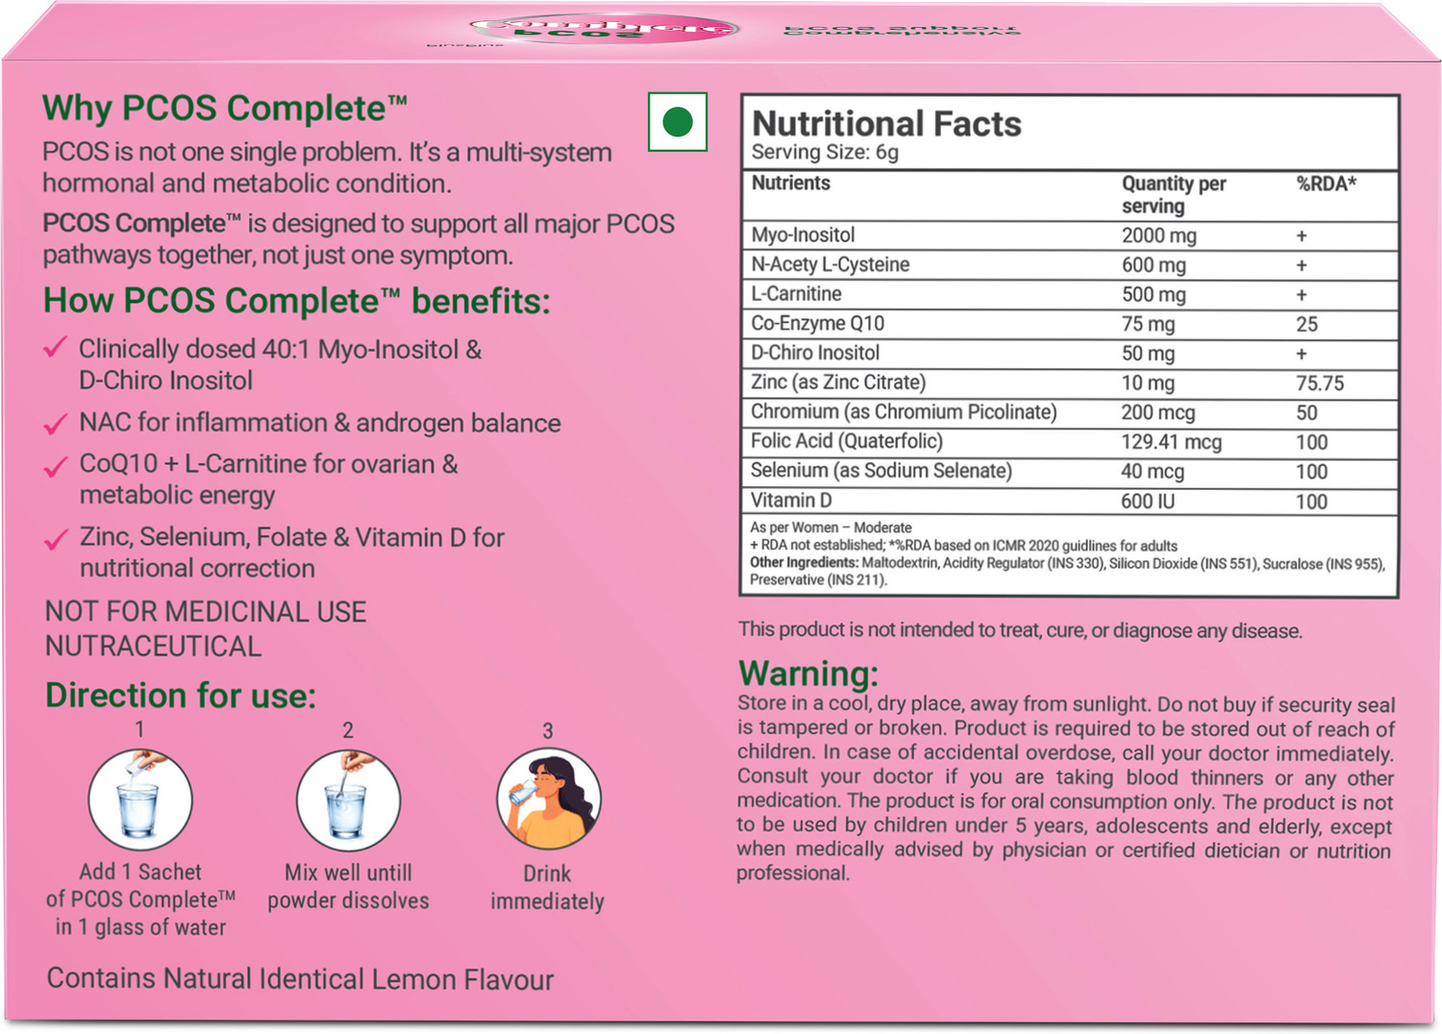Select the 'Folic Acid (Quaterfolic)' row name
Screen dimensions: 1442x1034
tap(847, 441)
